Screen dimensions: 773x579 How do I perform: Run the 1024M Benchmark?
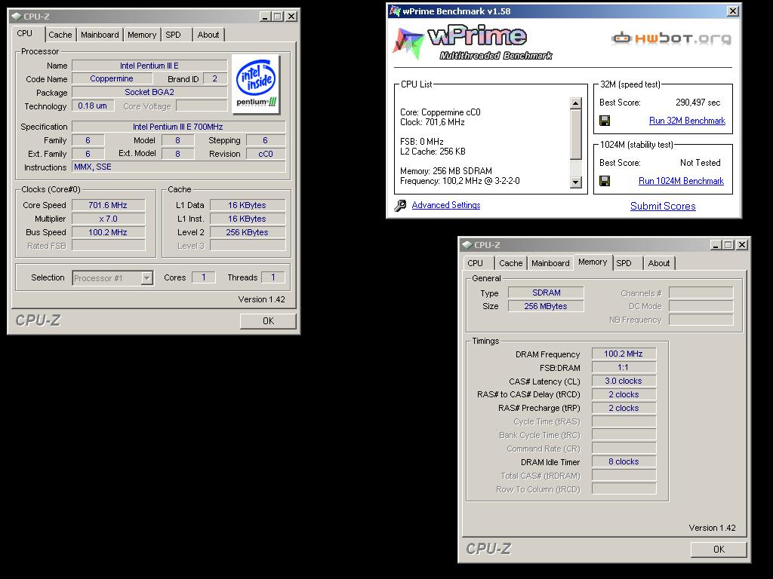tap(681, 181)
